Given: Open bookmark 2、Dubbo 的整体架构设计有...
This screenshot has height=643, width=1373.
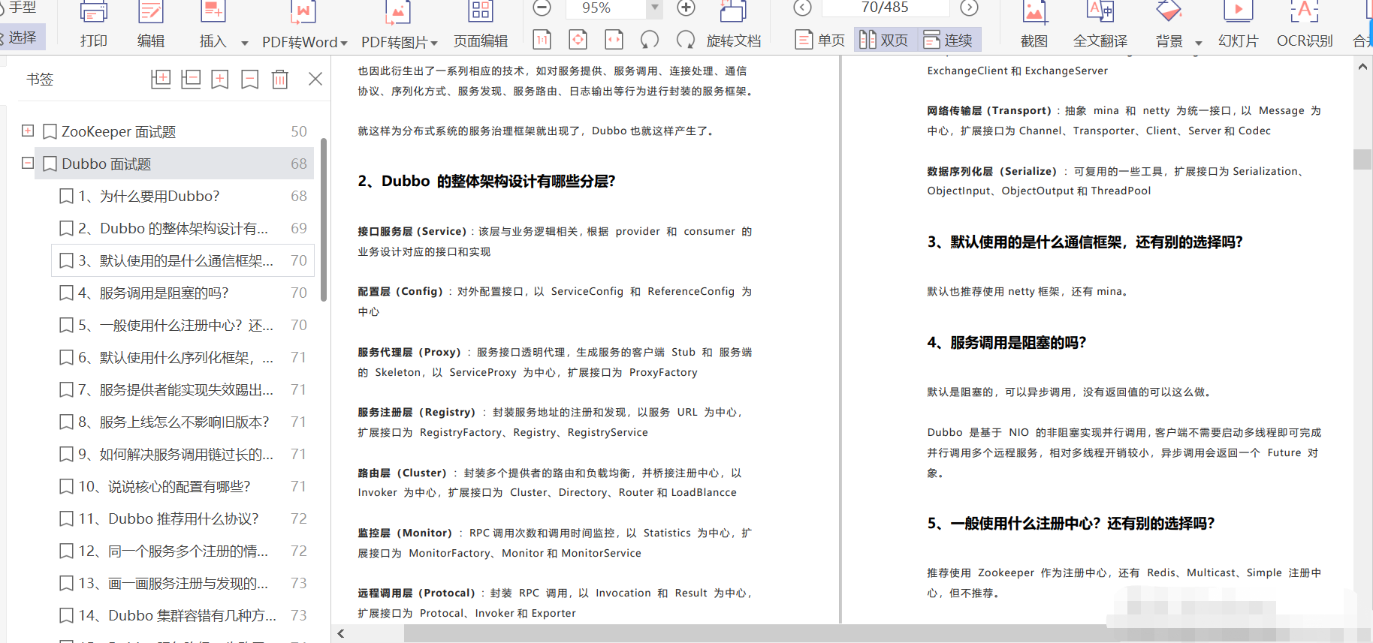Looking at the screenshot, I should tap(183, 228).
